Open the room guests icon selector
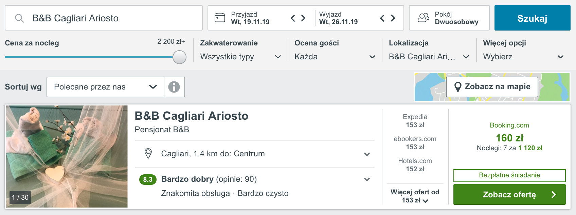Screen dimensions: 576x215 (x=423, y=18)
